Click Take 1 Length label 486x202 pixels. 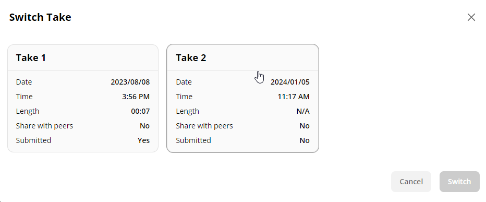tap(28, 111)
